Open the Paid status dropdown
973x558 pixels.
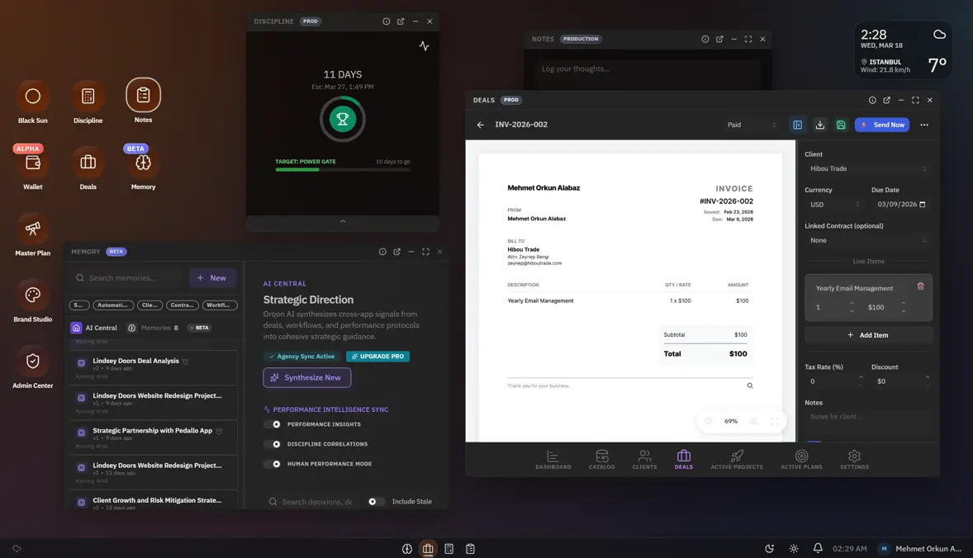(x=751, y=125)
